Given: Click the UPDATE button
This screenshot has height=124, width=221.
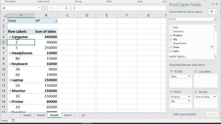Looking at the screenshot, I should [x=212, y=114].
